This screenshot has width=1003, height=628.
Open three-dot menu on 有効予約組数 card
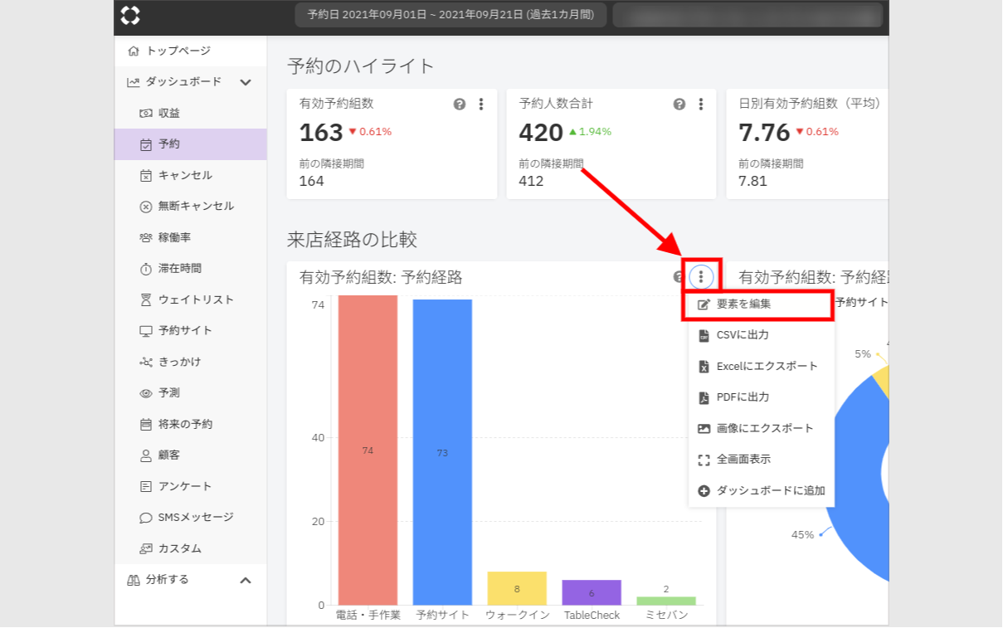click(x=481, y=105)
